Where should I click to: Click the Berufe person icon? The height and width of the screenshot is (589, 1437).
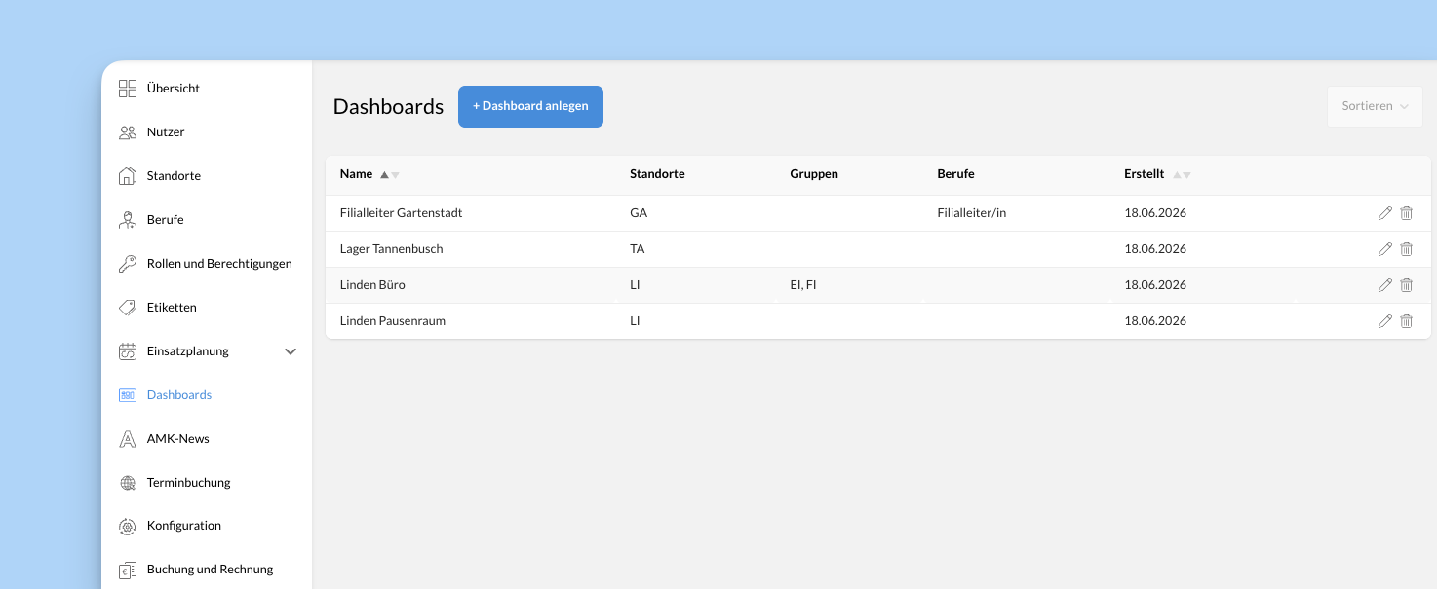point(128,220)
